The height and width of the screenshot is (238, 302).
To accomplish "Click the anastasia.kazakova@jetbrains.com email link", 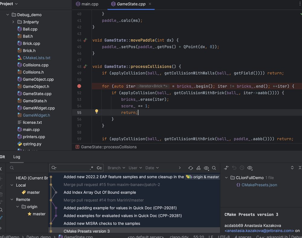I will click(259, 231).
